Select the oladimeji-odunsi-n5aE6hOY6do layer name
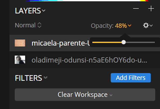 tap(89, 60)
